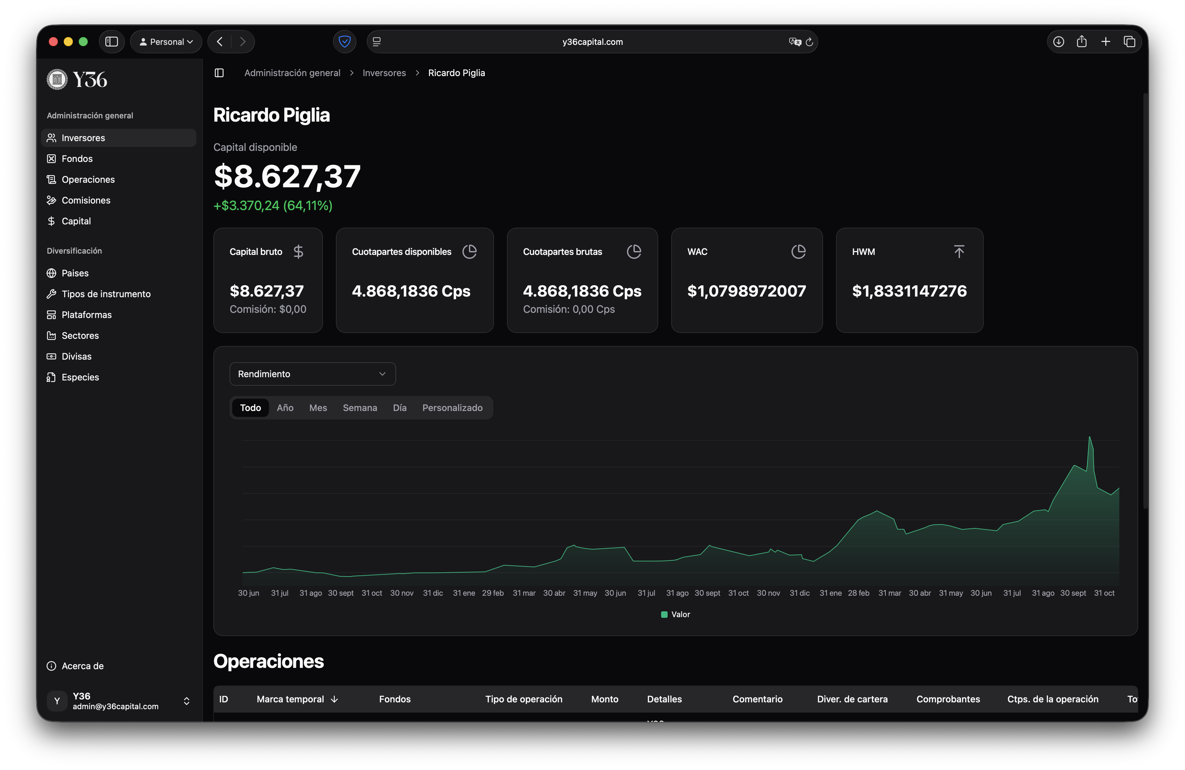Select the Mes time range tab

pos(318,408)
